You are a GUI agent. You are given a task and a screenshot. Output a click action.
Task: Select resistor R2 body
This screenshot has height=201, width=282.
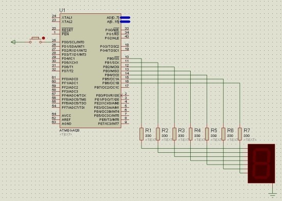pyautogui.click(x=158, y=134)
